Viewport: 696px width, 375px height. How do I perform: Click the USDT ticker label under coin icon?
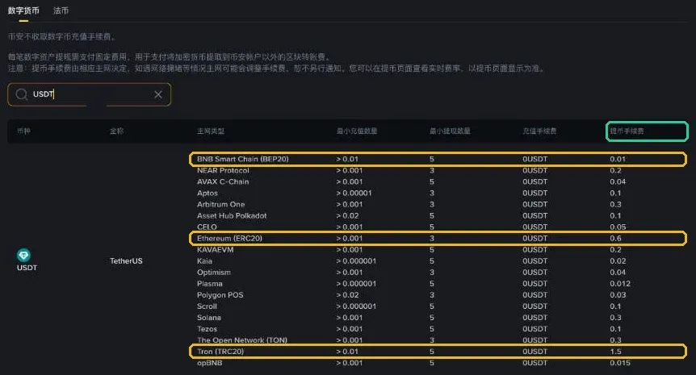click(27, 268)
